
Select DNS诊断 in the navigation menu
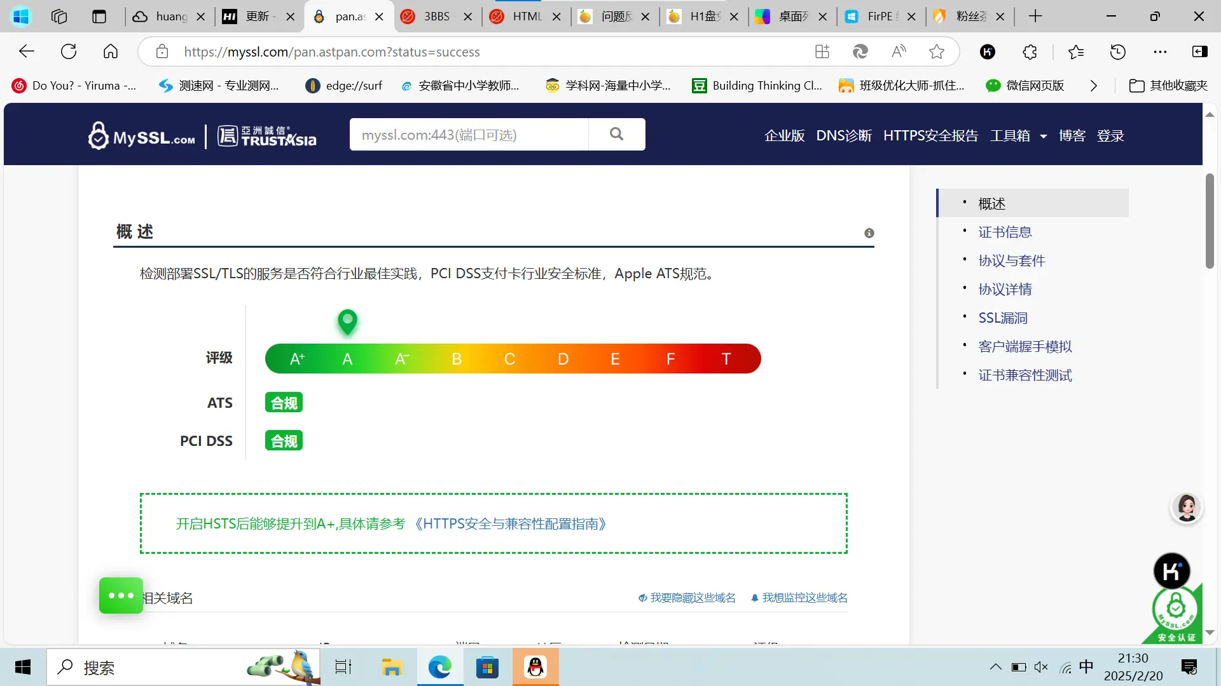point(843,135)
